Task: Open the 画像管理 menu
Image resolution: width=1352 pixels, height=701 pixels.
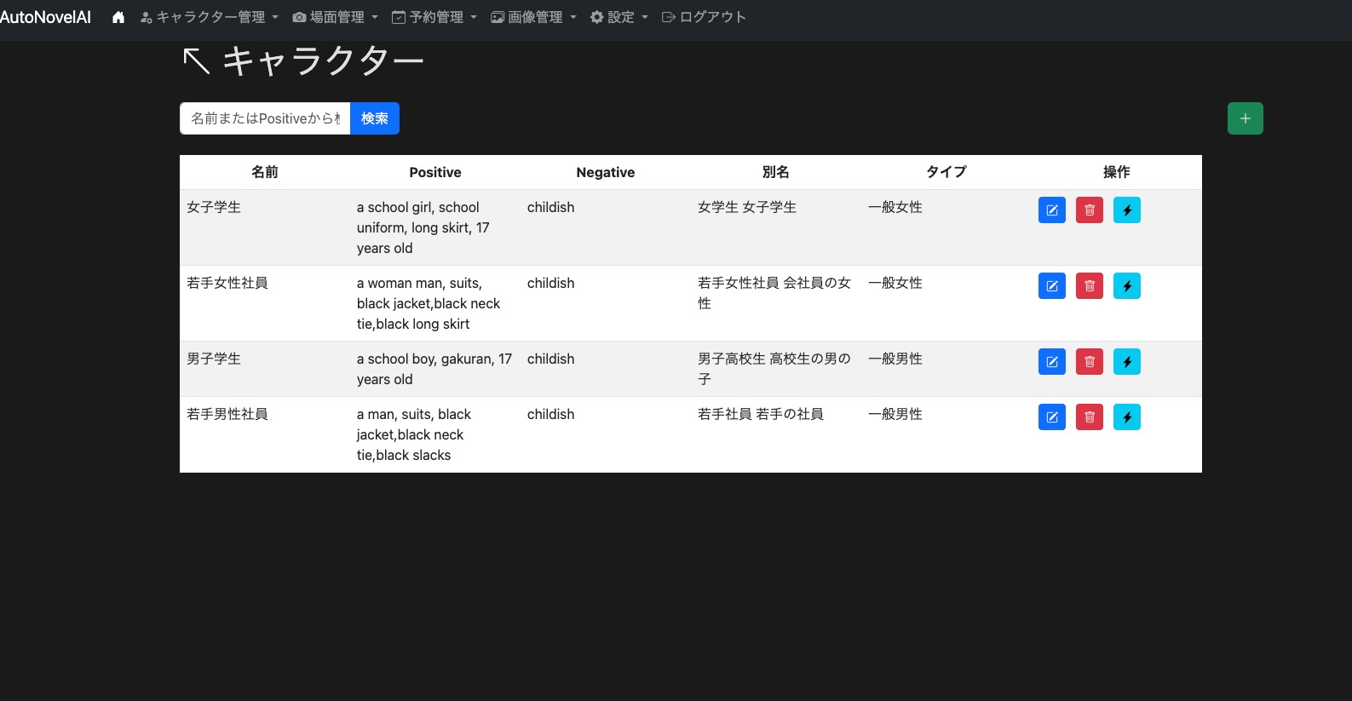Action: (x=533, y=17)
